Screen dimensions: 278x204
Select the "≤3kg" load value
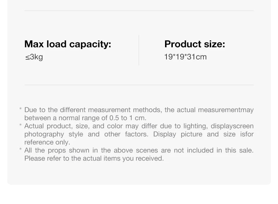tap(34, 57)
